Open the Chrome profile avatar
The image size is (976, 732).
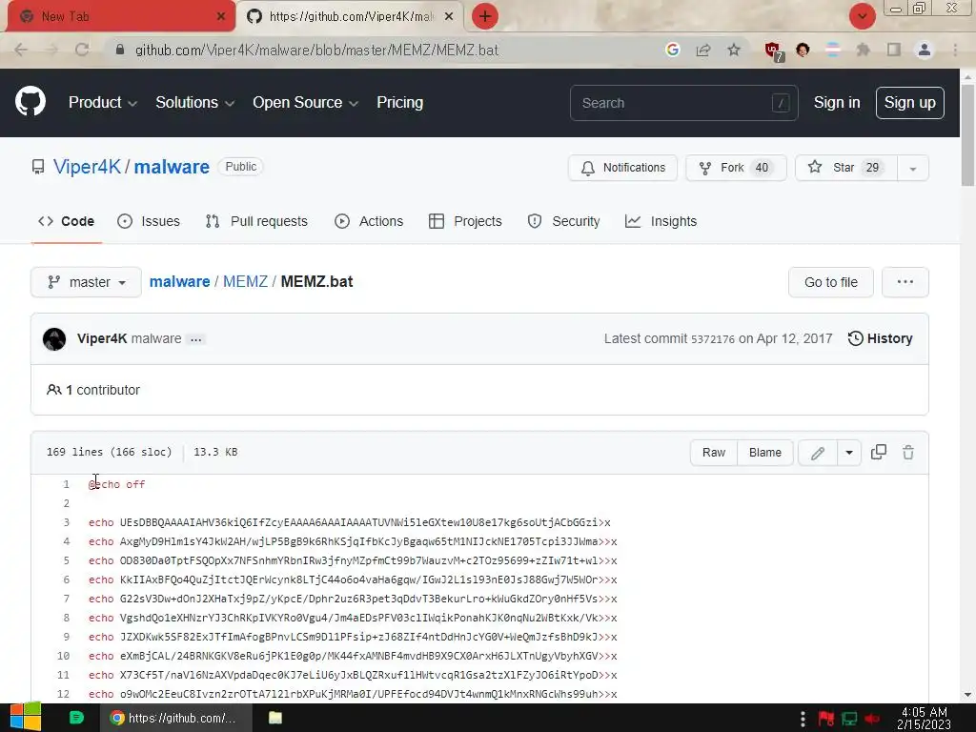925,50
